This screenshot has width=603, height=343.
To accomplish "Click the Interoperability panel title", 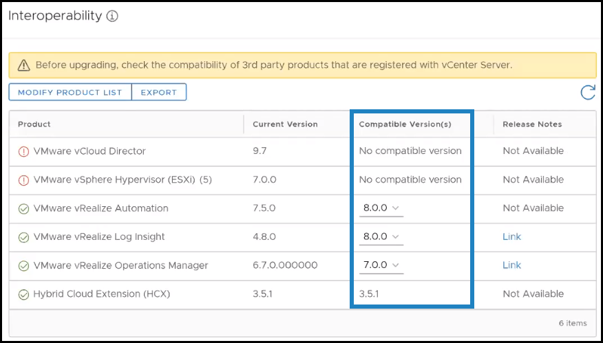I will point(55,16).
